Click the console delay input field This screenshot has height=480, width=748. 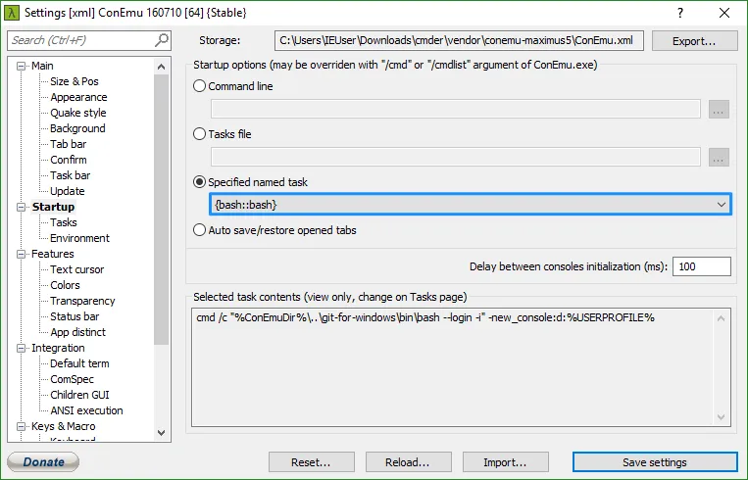pos(701,266)
